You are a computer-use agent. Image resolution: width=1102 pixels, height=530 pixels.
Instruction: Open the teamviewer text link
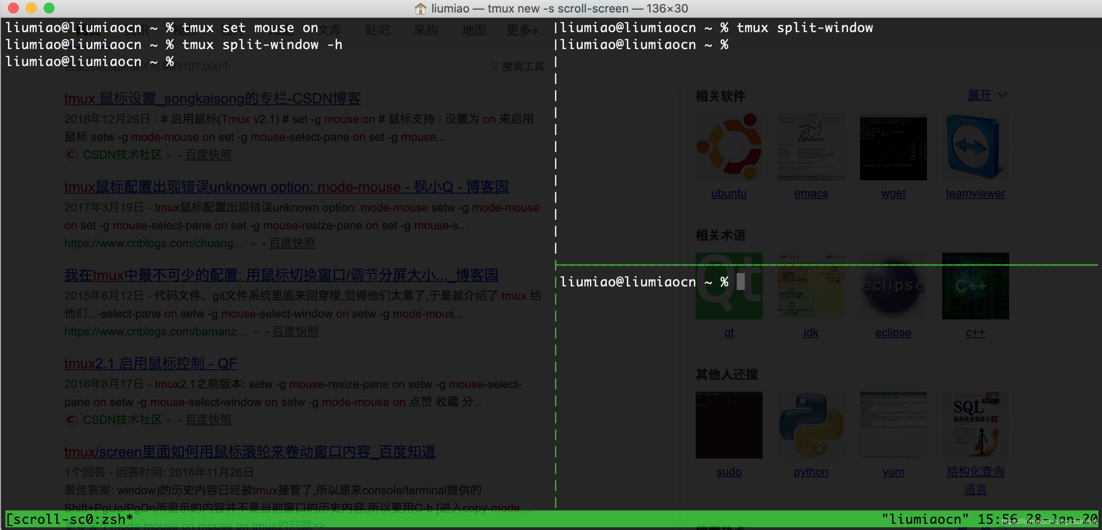point(976,194)
